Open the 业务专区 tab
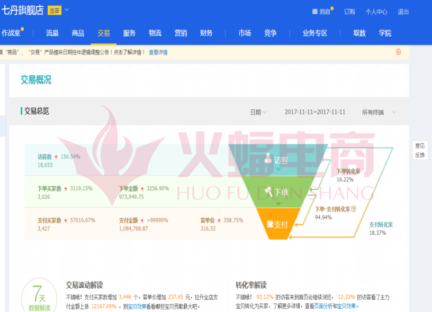This screenshot has width=432, height=312. 315,33
